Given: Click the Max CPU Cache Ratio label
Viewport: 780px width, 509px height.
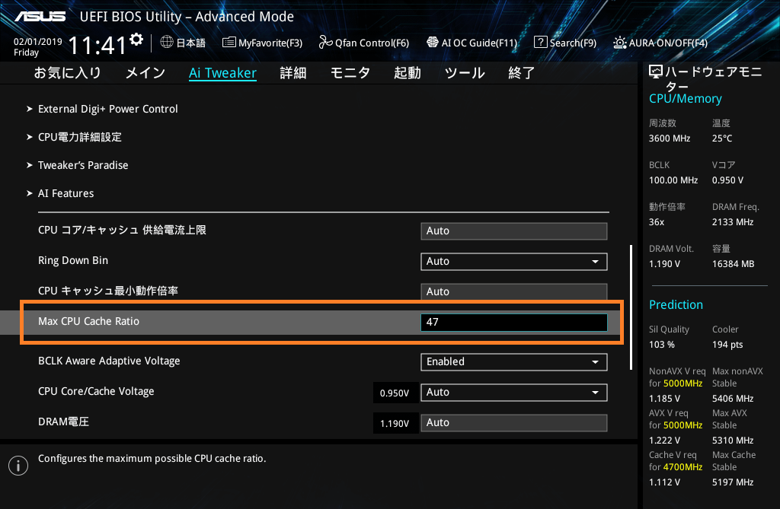Looking at the screenshot, I should (88, 321).
